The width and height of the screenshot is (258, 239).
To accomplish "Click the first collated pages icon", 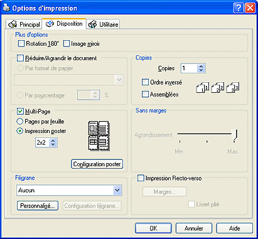I will (203, 87).
